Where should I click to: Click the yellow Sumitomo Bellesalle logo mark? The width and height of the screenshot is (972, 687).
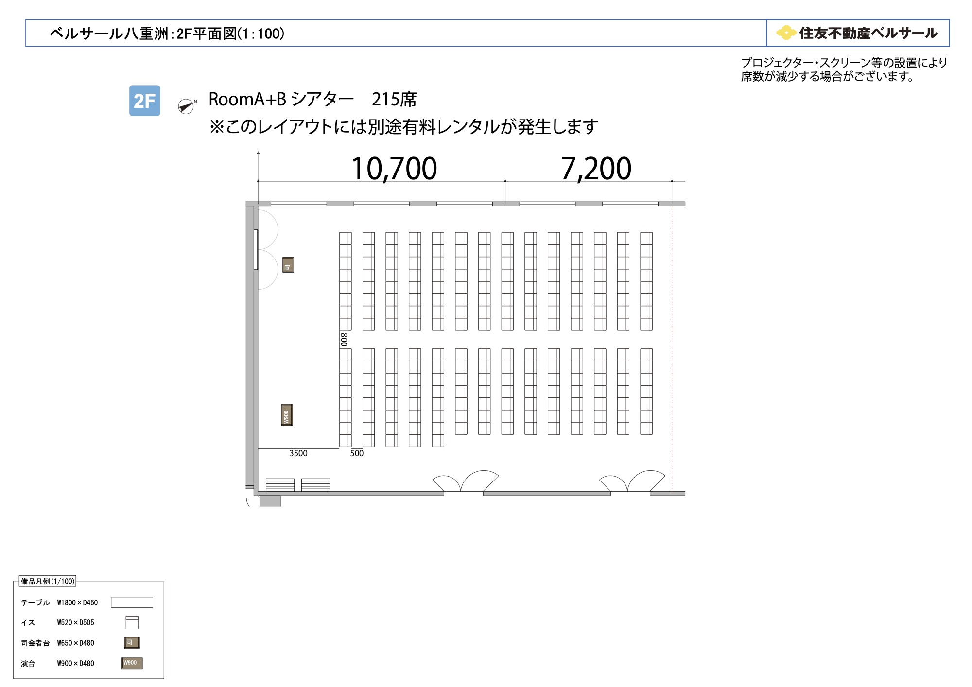[x=785, y=33]
